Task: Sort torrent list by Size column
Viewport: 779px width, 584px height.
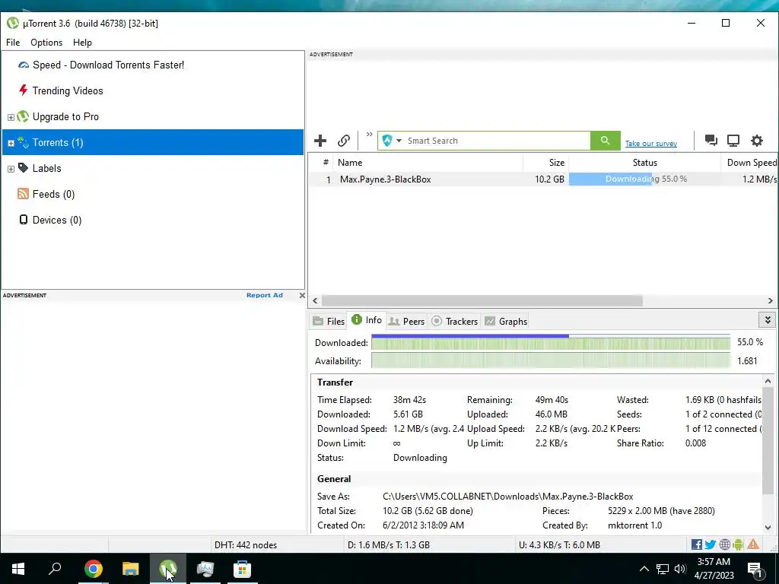Action: 546,163
